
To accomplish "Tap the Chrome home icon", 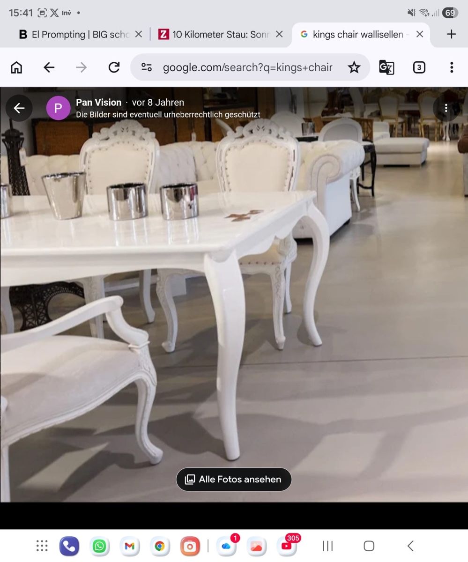I will point(16,67).
